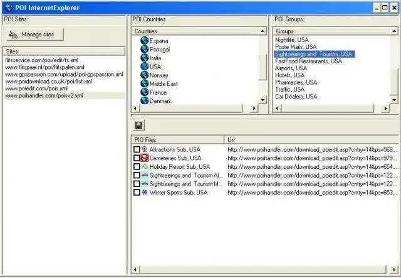The height and width of the screenshot is (278, 401).
Task: Select the Traffic, USA group
Action: click(289, 89)
